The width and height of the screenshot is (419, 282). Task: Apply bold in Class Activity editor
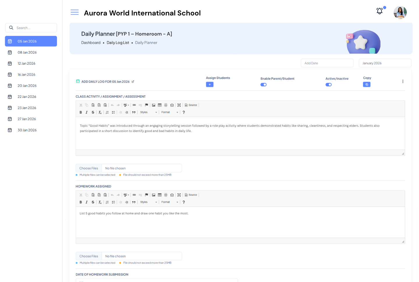[x=81, y=112]
